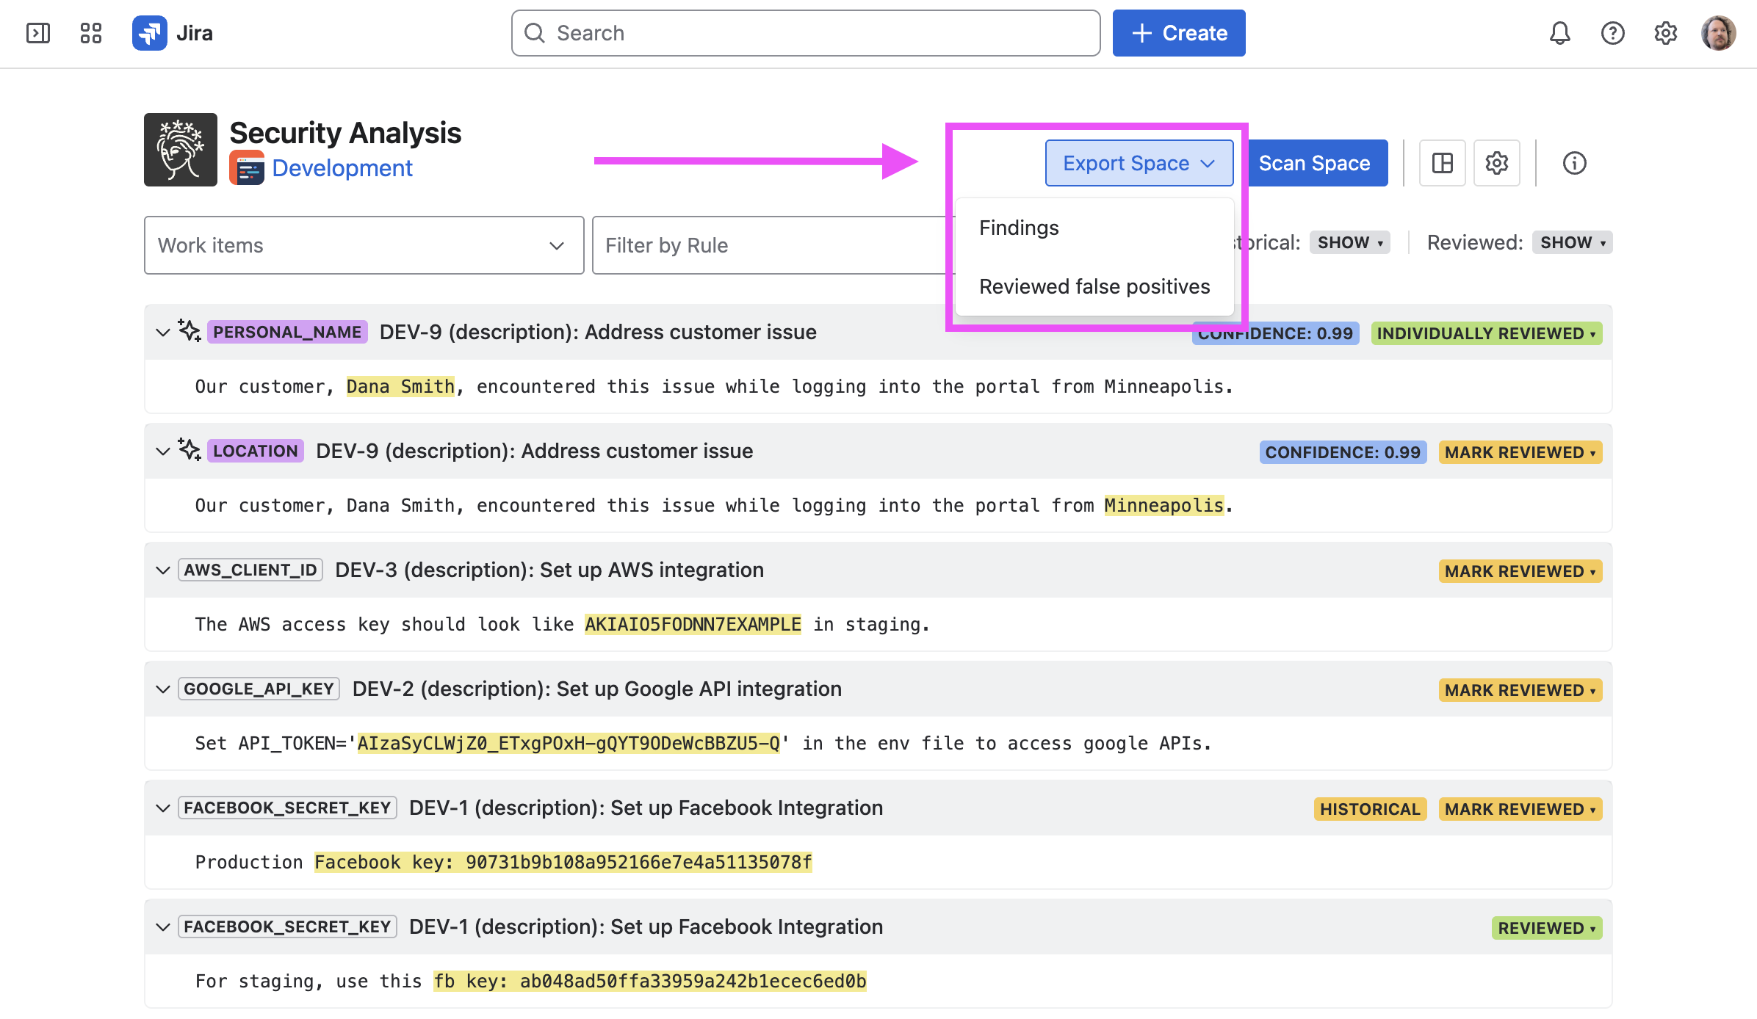Open the app switcher grid icon
Viewport: 1757px width, 1019px height.
[x=90, y=33]
